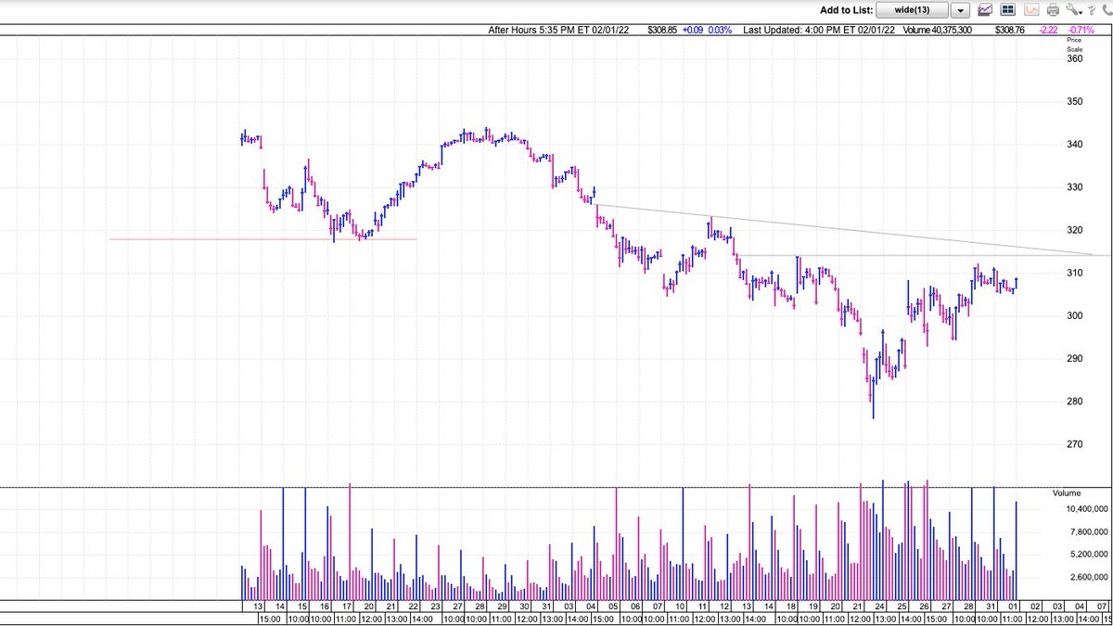Switch to grid layout view using the grid icon
This screenshot has width=1113, height=626.
[x=1007, y=9]
